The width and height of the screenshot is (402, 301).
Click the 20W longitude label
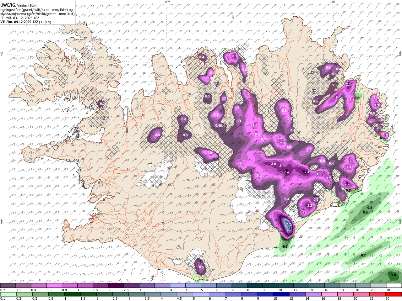point(167,2)
